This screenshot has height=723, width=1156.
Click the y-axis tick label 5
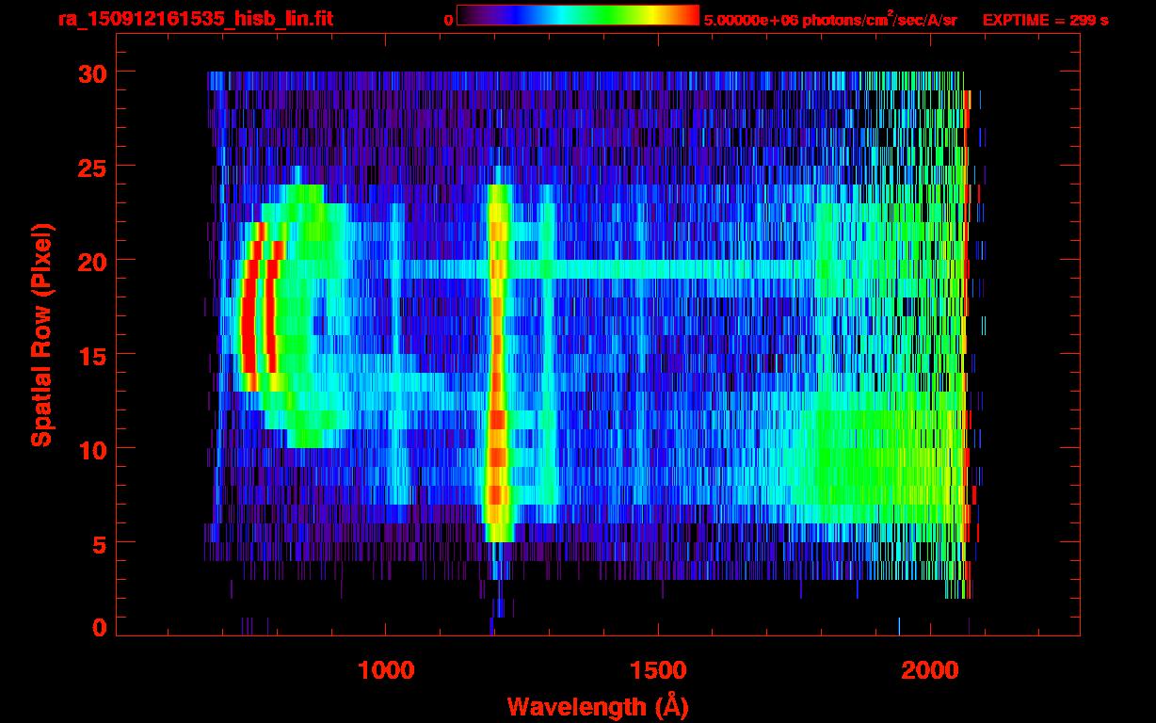pos(100,543)
